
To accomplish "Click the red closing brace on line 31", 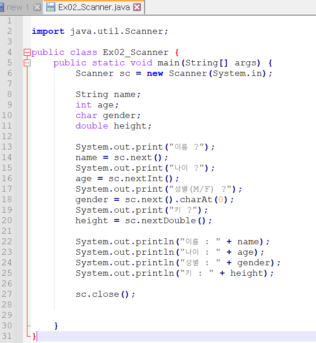I will 34,336.
